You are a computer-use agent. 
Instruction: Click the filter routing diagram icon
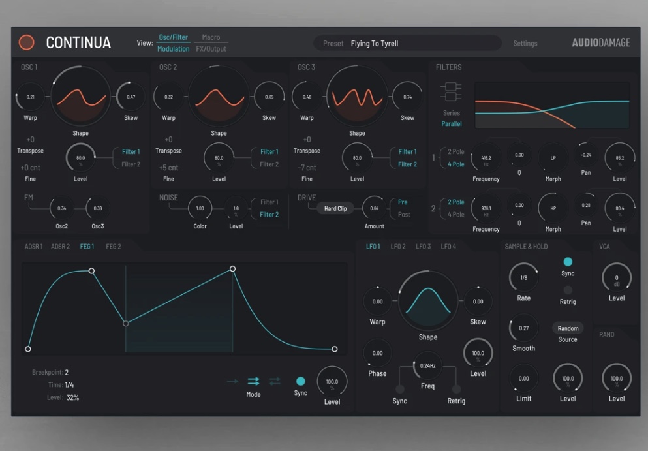(x=451, y=92)
